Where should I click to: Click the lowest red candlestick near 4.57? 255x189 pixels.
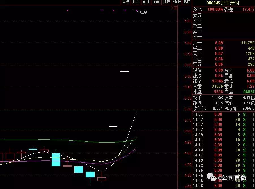102,179
